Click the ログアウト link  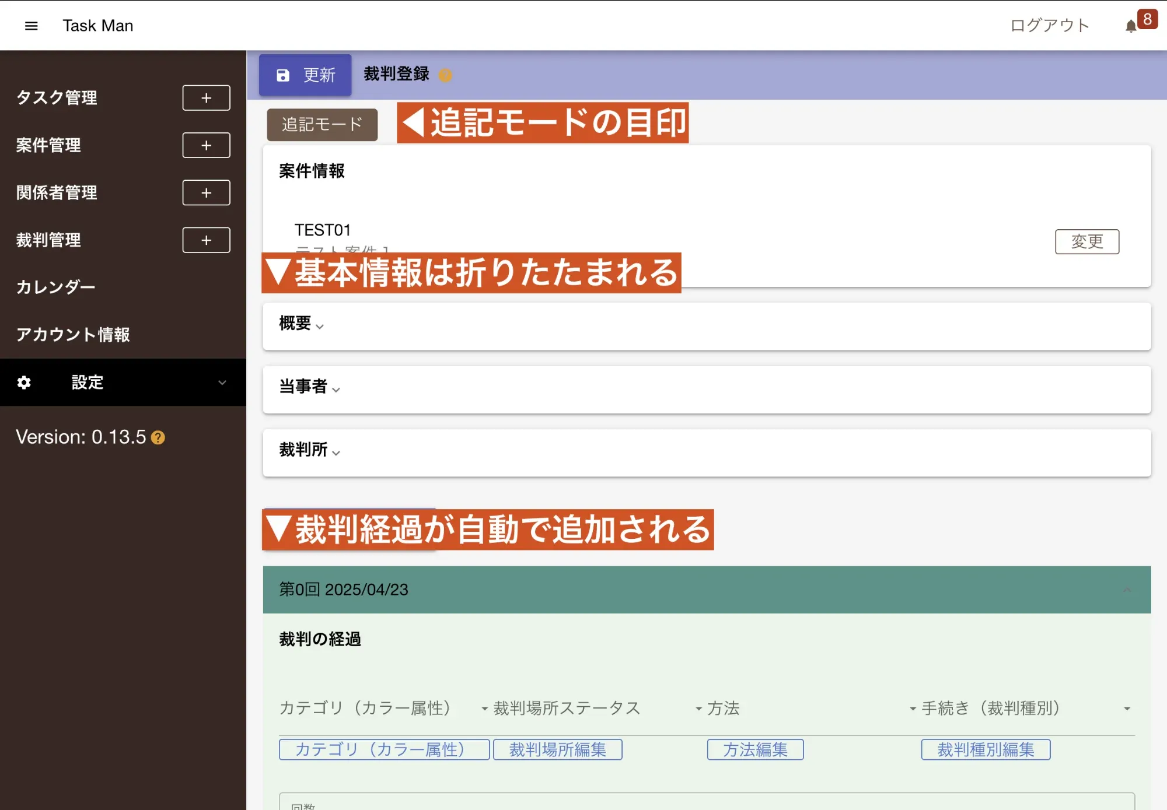pos(1050,26)
